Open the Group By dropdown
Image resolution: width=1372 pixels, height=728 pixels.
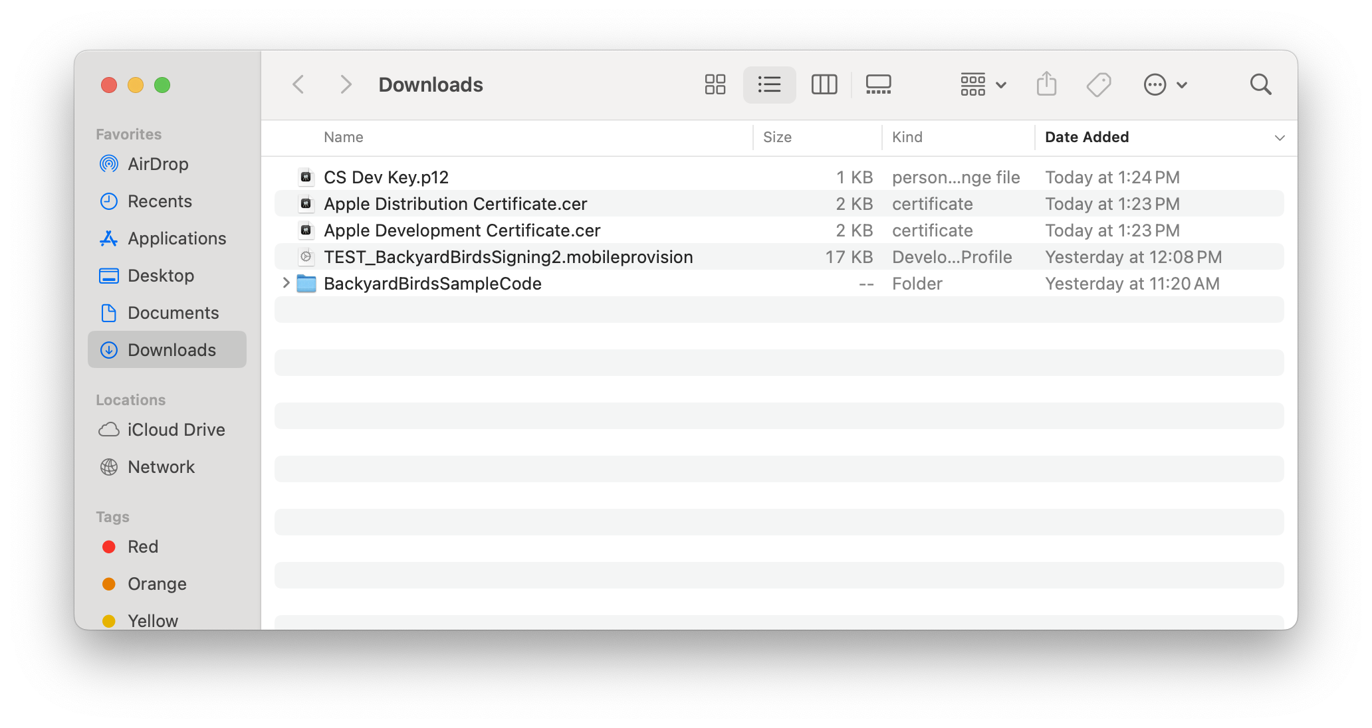(983, 84)
